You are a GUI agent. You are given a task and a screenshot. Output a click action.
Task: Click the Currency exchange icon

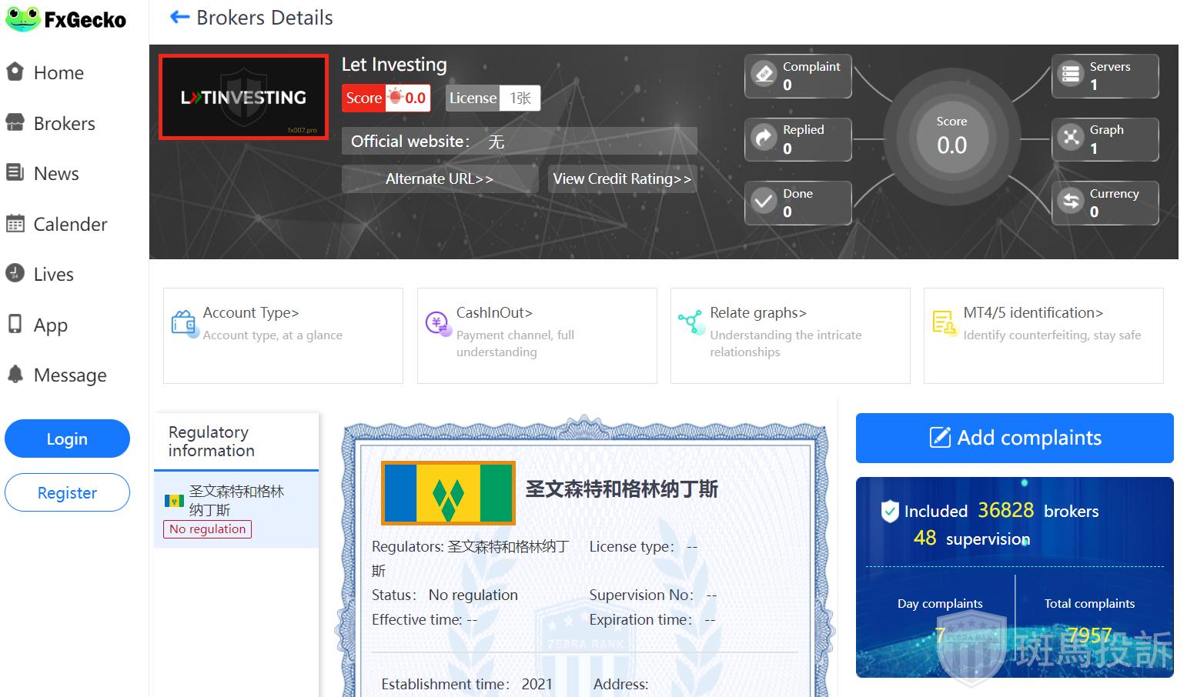pos(1071,202)
